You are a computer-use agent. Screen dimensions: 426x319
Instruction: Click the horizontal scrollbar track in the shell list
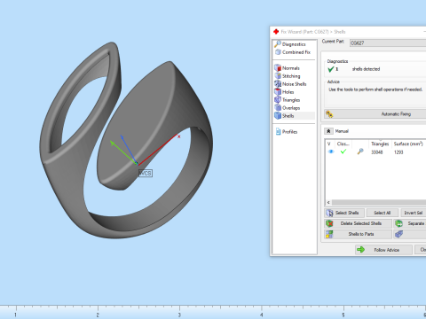click(x=379, y=203)
